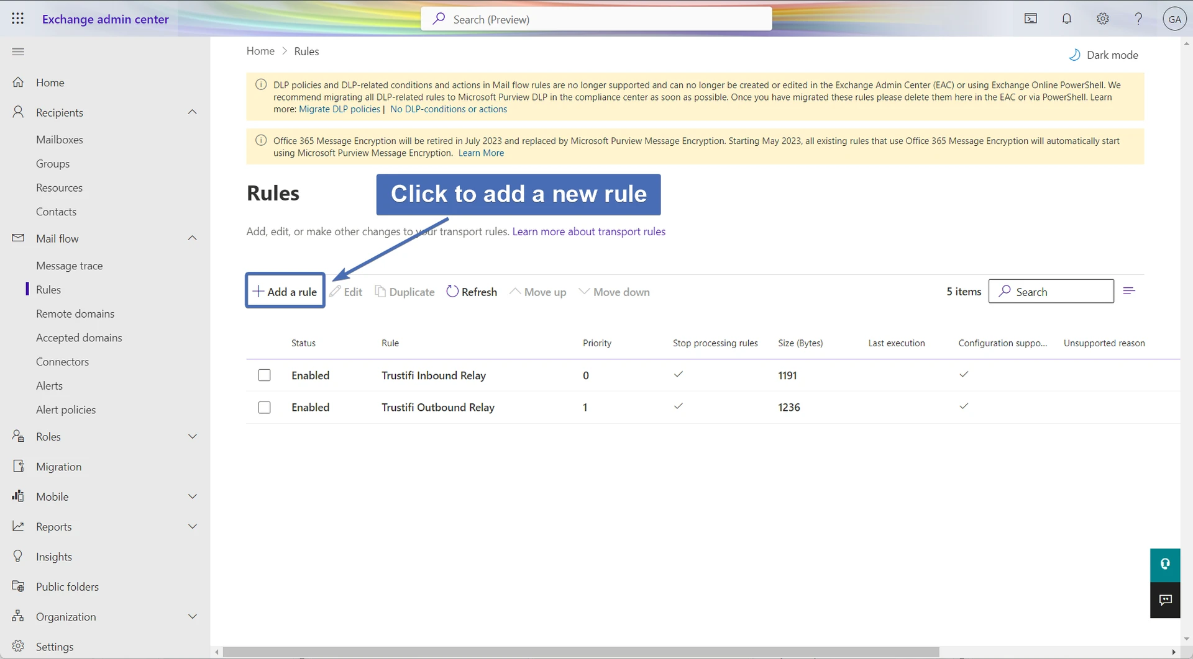Click the feedback chat icon
Image resolution: width=1193 pixels, height=659 pixels.
click(1165, 600)
